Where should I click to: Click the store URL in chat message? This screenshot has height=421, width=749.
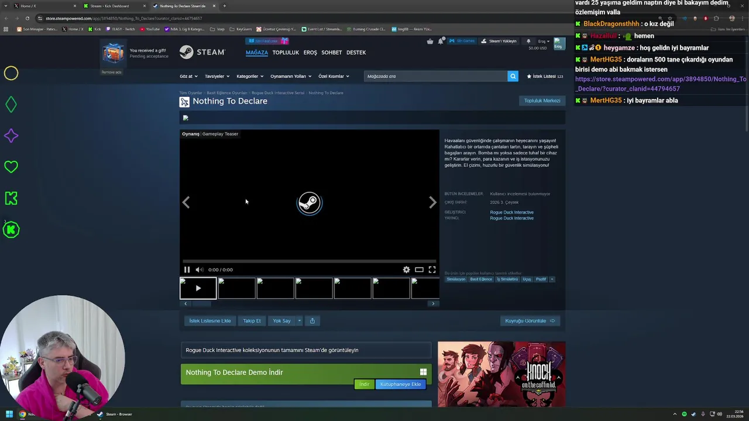661,84
